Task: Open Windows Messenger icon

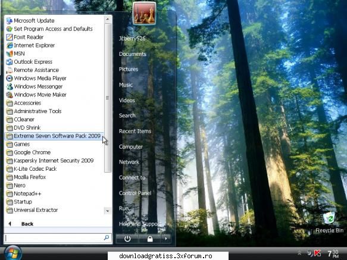Action: coord(10,86)
